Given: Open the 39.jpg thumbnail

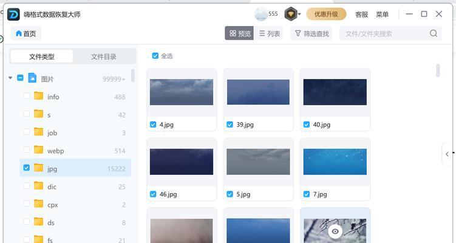Looking at the screenshot, I should pyautogui.click(x=258, y=92).
